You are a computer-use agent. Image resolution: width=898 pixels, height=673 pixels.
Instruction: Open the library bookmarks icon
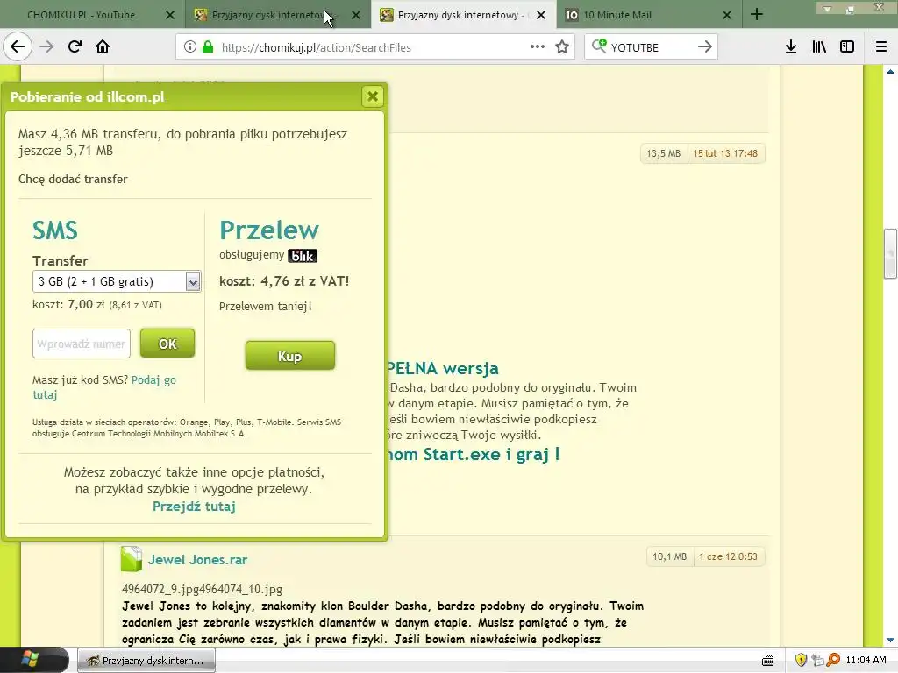819,47
